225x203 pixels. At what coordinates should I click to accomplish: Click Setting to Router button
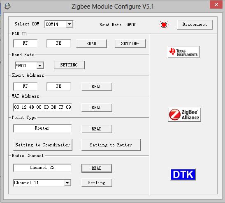click(x=111, y=145)
